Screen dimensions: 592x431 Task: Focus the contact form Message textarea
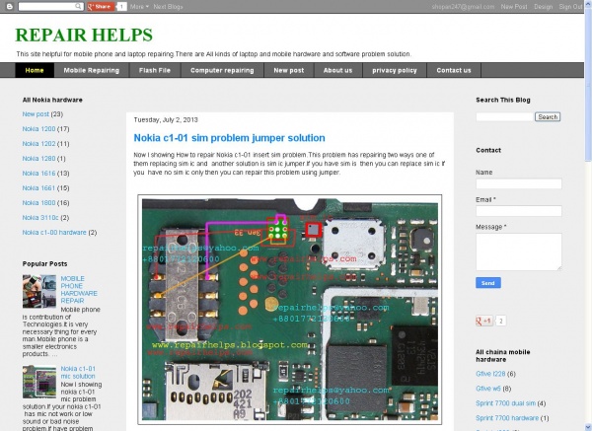tap(519, 251)
